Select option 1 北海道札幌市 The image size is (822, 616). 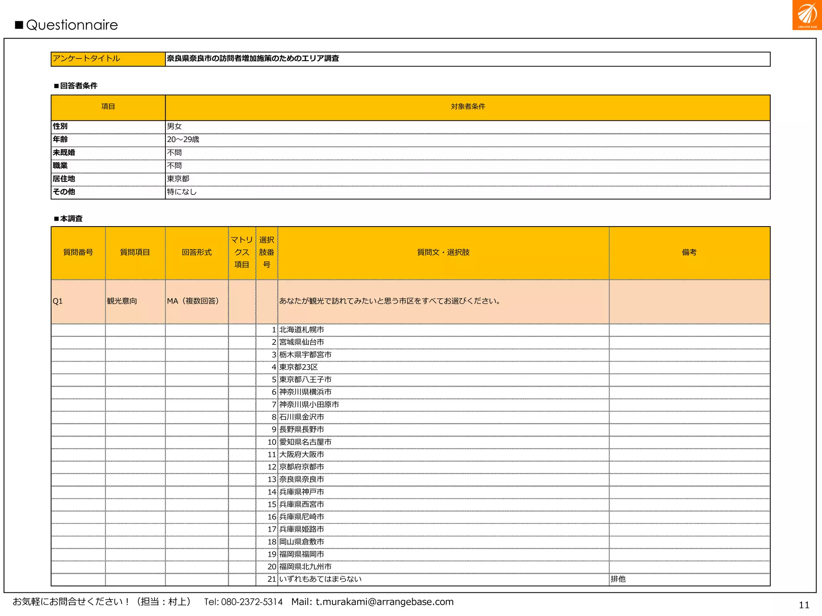(x=301, y=330)
